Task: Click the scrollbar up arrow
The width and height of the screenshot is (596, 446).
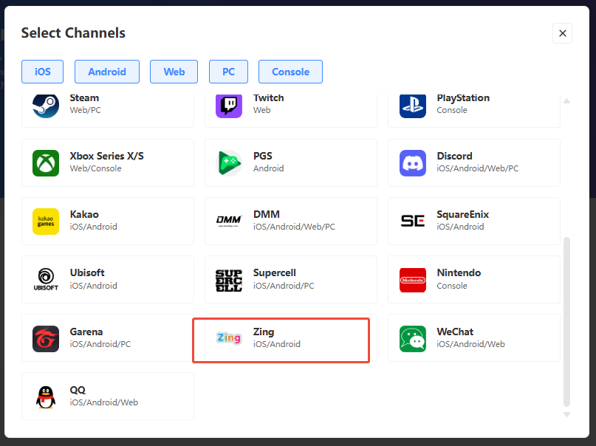Action: [566, 100]
